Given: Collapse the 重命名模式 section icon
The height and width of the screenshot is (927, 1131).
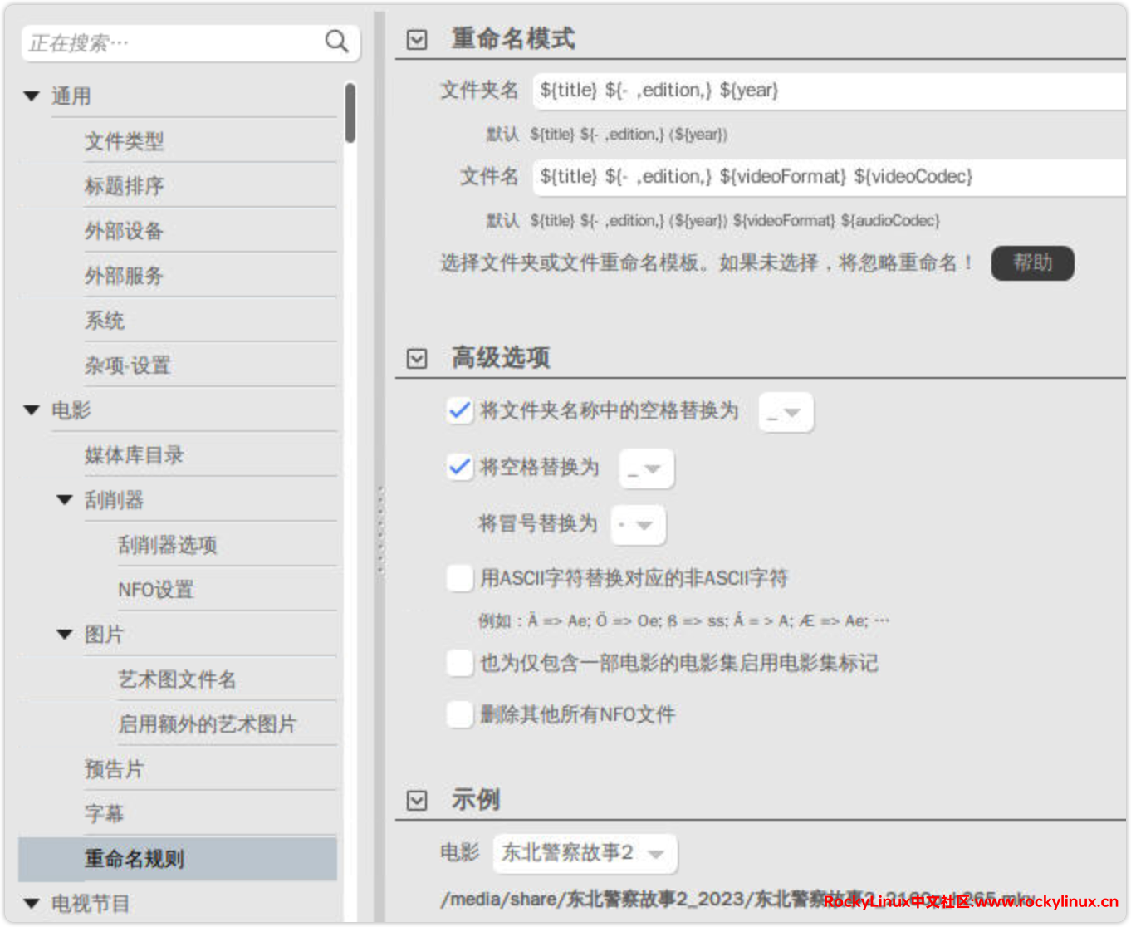Looking at the screenshot, I should (x=417, y=39).
